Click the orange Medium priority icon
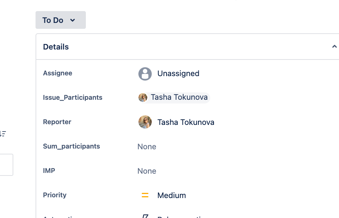 click(x=145, y=195)
